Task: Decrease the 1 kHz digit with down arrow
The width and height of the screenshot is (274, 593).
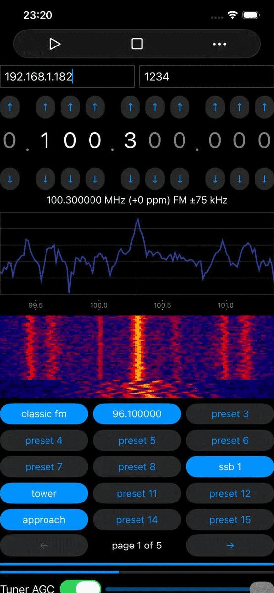Action: click(180, 179)
